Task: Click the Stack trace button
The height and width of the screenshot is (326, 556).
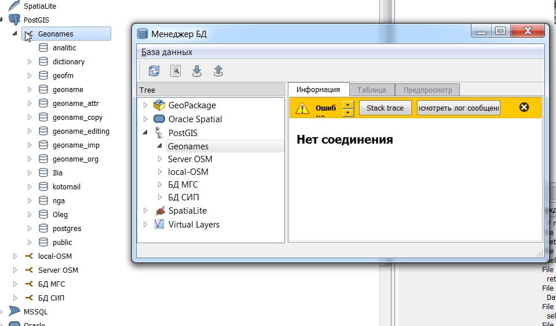Action: pos(385,108)
